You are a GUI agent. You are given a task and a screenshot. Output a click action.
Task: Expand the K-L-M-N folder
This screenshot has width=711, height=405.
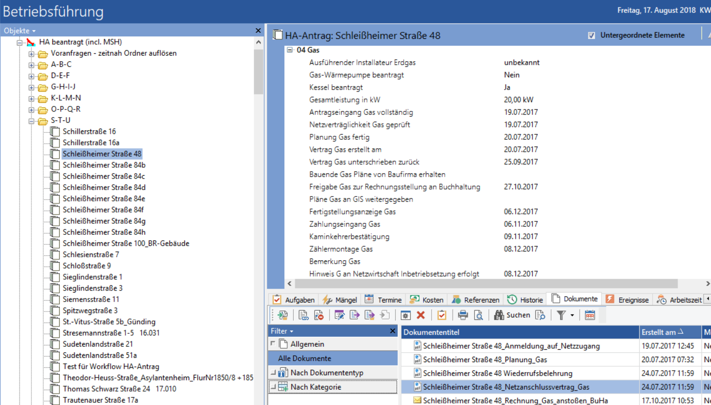click(32, 98)
